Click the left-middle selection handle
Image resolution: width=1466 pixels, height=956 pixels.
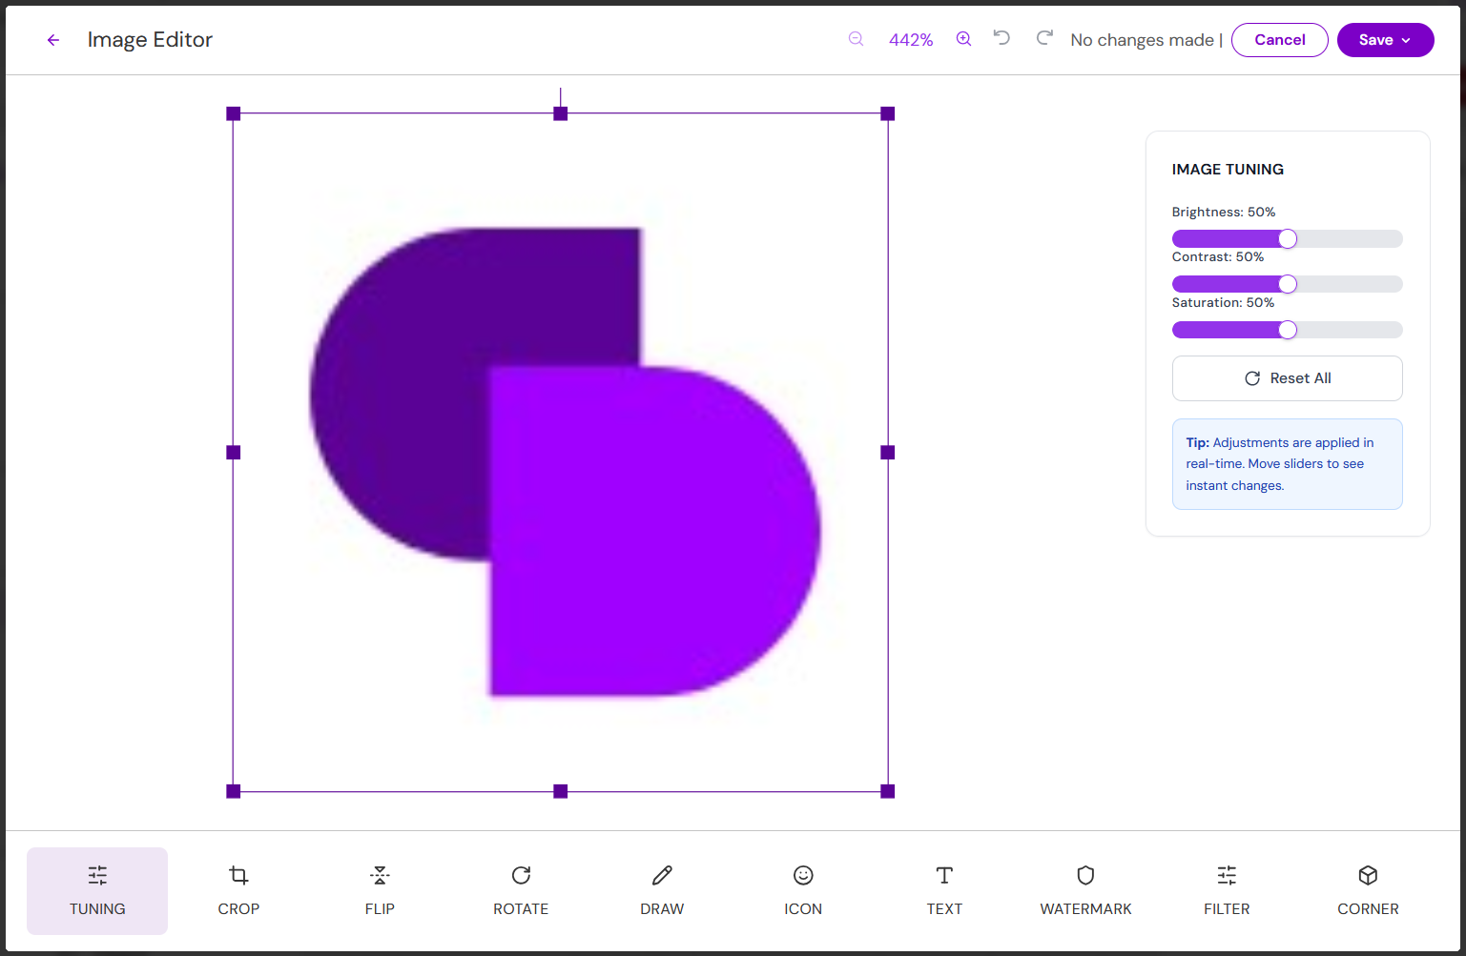click(x=234, y=453)
